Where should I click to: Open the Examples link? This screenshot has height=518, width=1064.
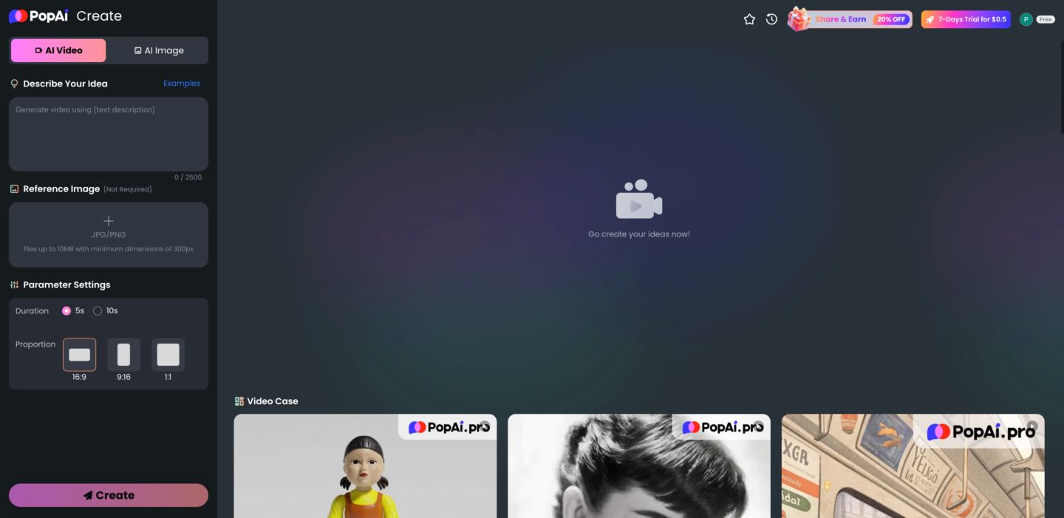tap(182, 84)
